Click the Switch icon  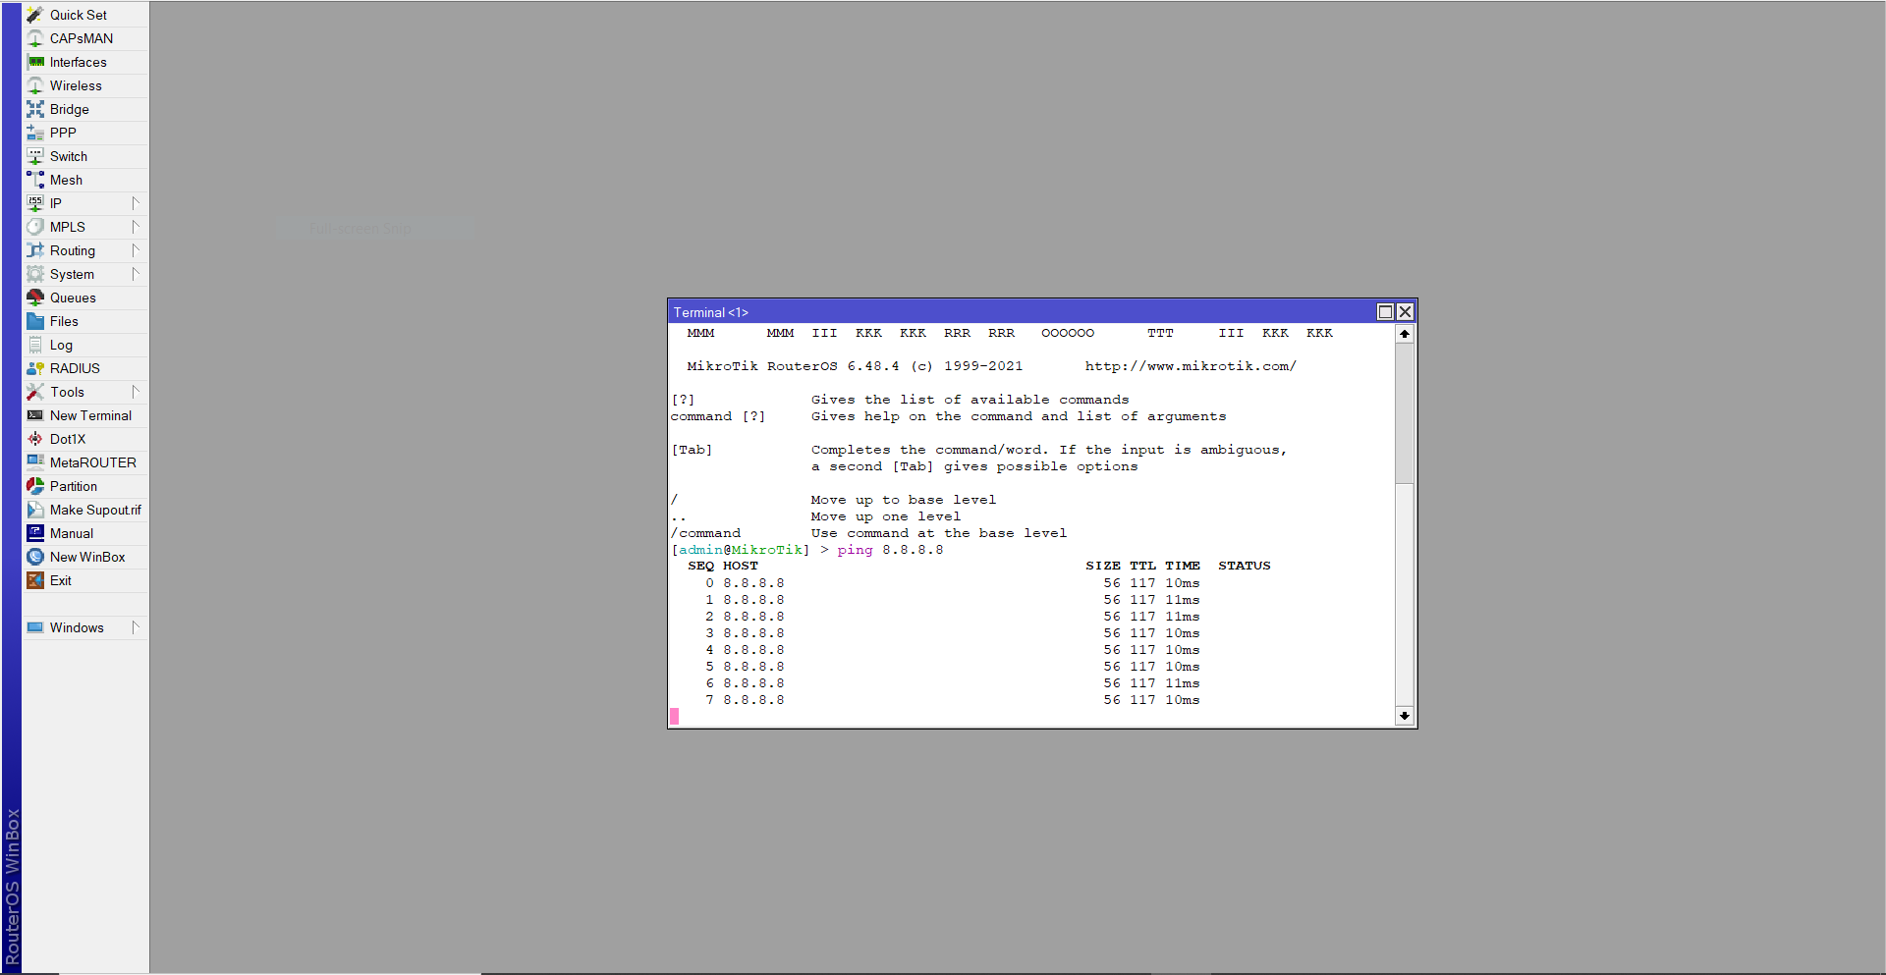(x=35, y=156)
